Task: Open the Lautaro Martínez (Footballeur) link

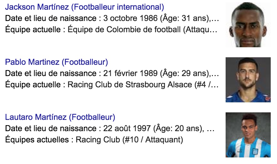Action: [x=60, y=117]
